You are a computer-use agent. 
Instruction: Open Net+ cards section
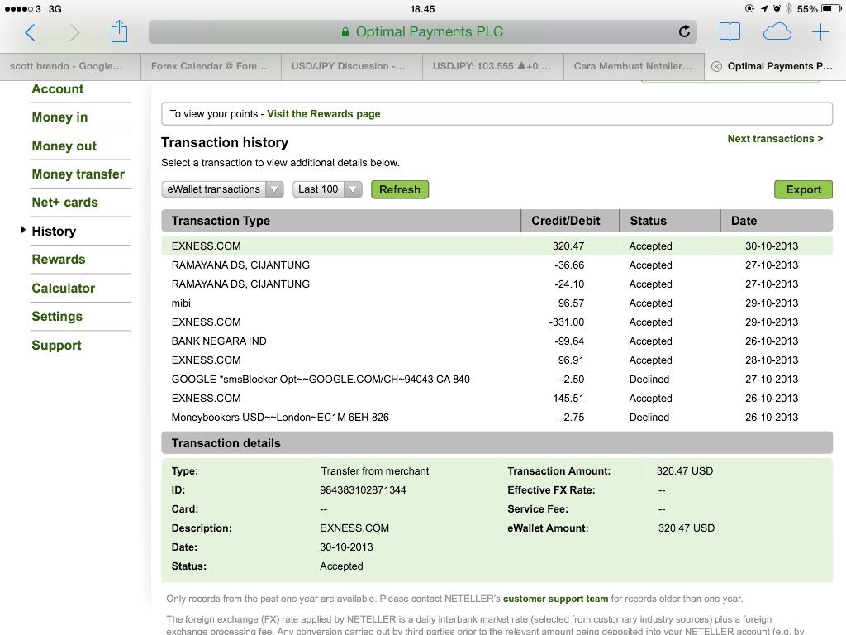coord(64,203)
